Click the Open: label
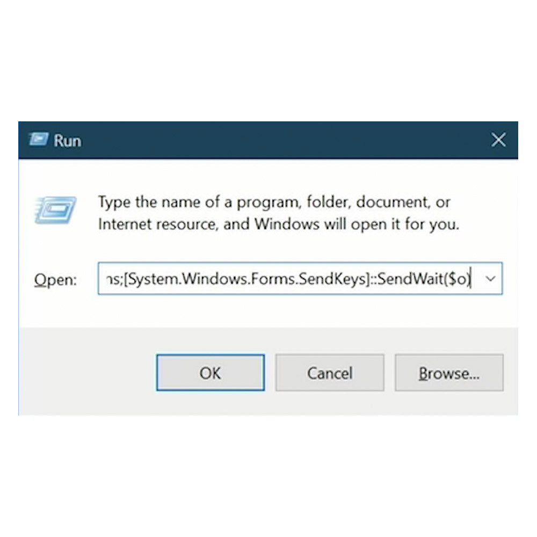Image resolution: width=537 pixels, height=537 pixels. (55, 280)
